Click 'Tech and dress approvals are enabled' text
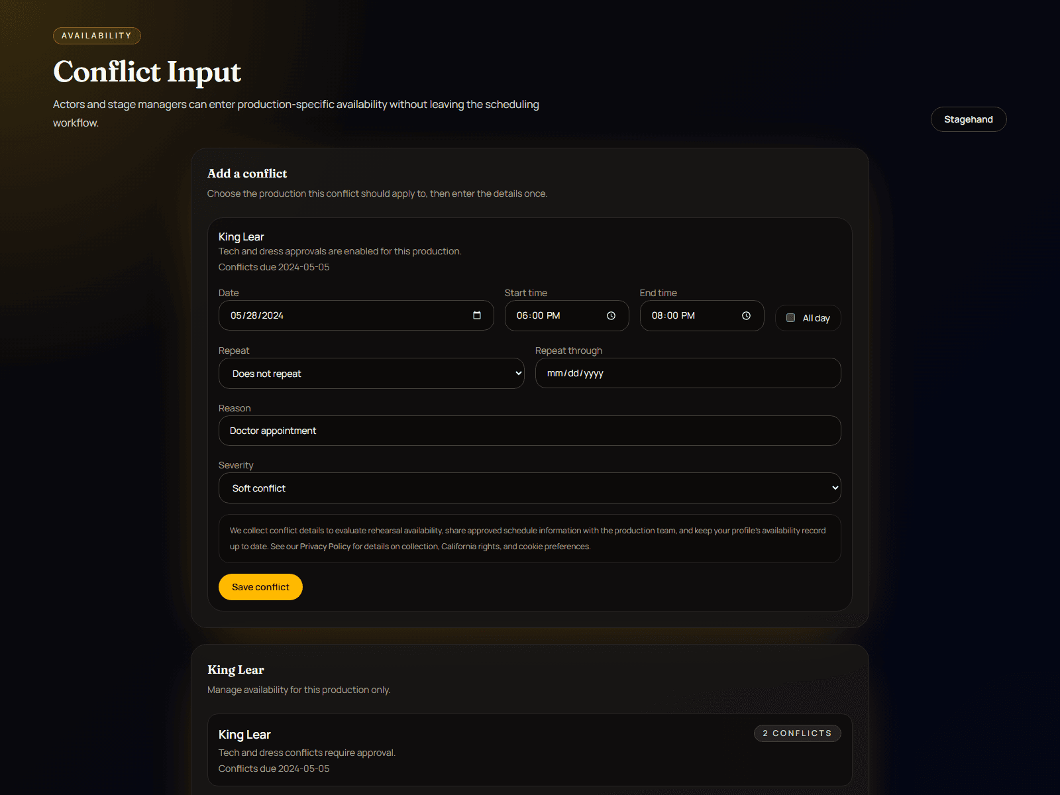Image resolution: width=1060 pixels, height=795 pixels. [x=340, y=251]
